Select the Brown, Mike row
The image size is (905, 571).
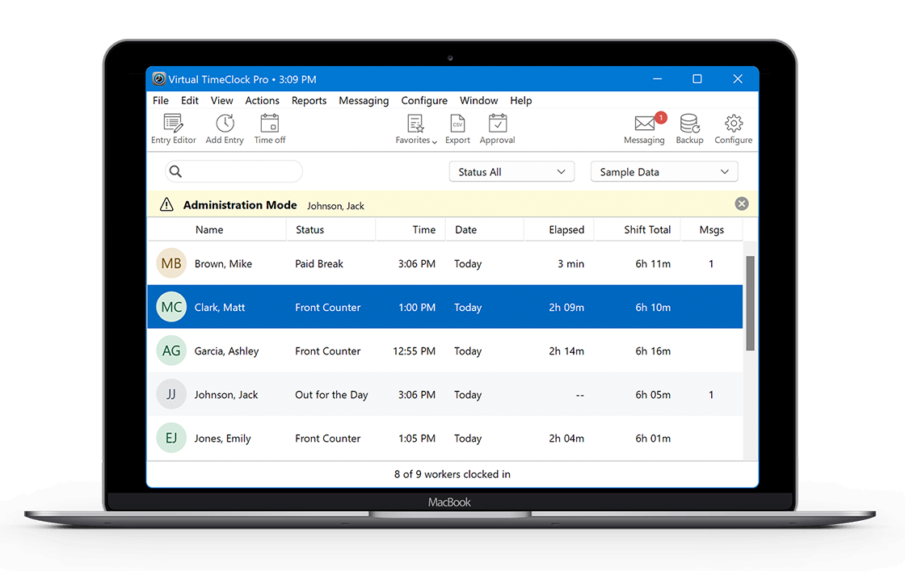click(445, 263)
